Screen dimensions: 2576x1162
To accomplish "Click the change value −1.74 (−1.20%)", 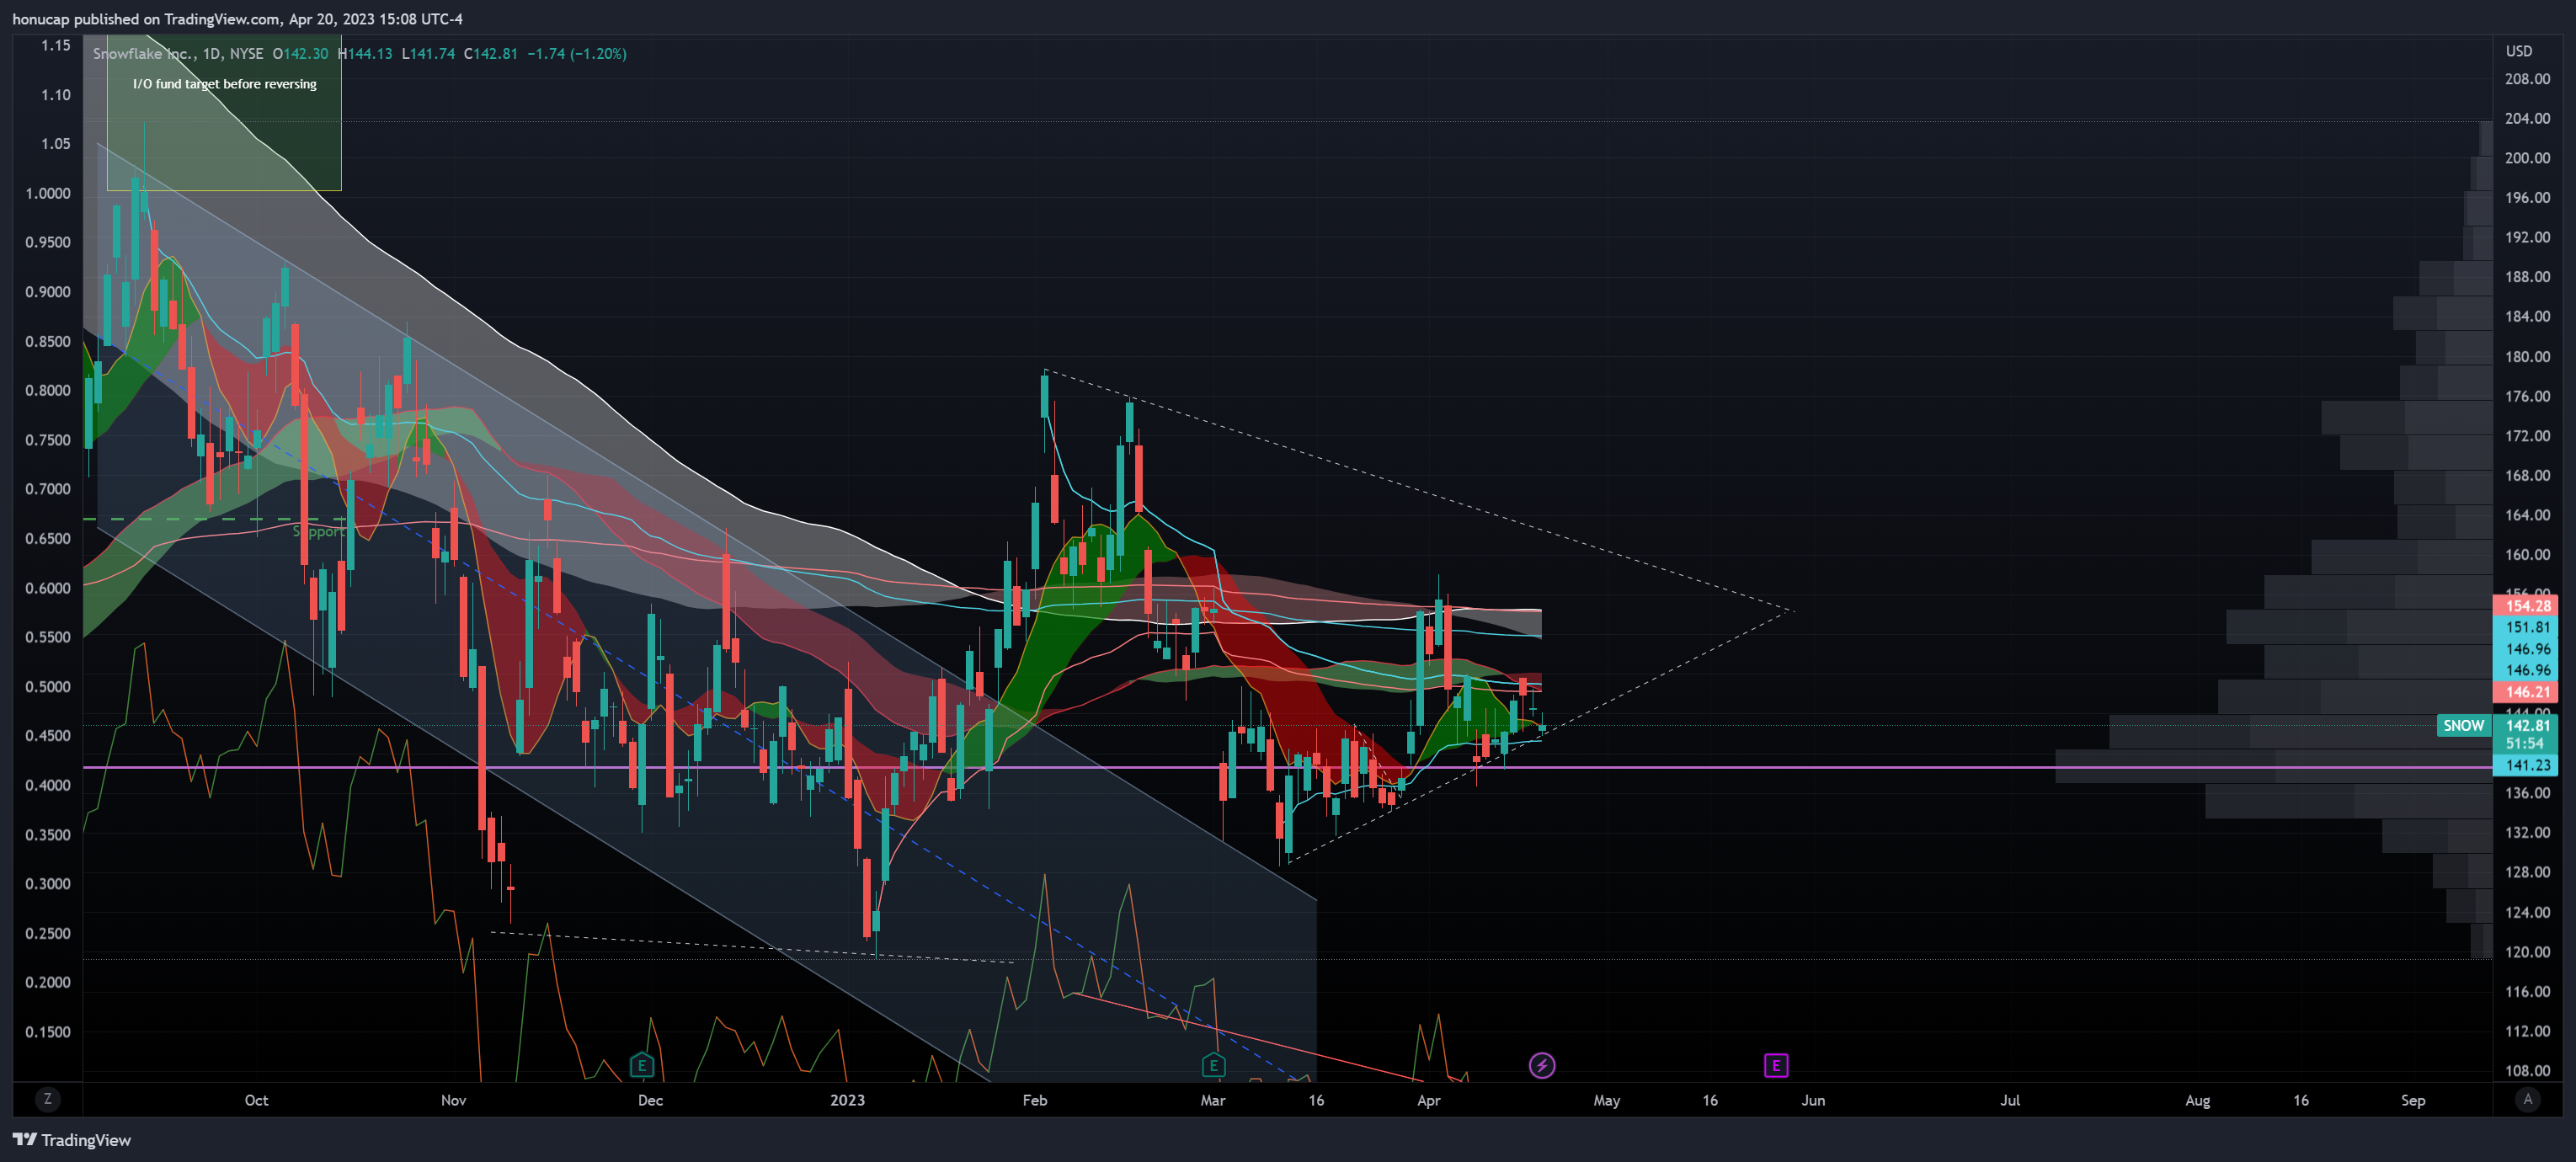I will (577, 54).
